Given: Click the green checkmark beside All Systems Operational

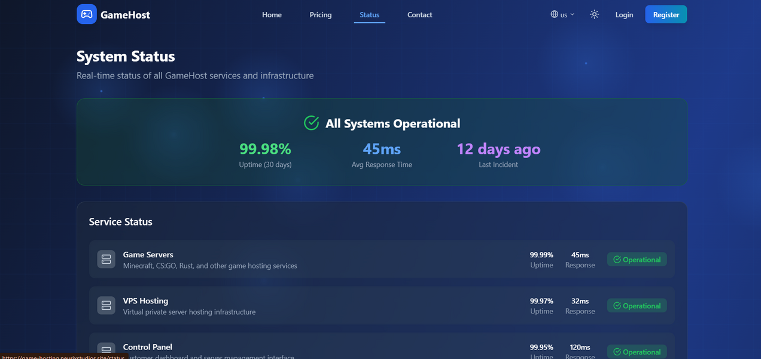Looking at the screenshot, I should pos(312,123).
